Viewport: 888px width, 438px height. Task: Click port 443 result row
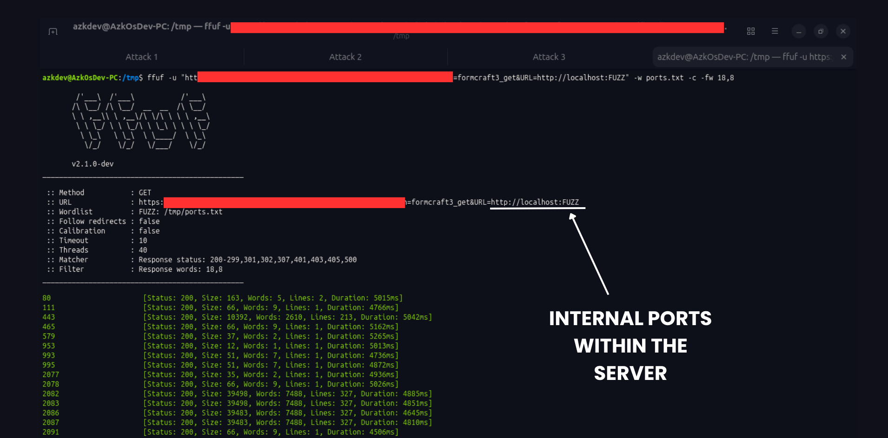[x=237, y=317]
